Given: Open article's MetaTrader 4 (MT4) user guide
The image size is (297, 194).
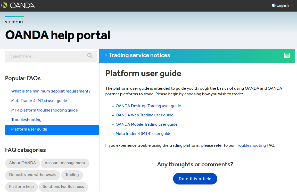Looking at the screenshot, I should coord(144,134).
